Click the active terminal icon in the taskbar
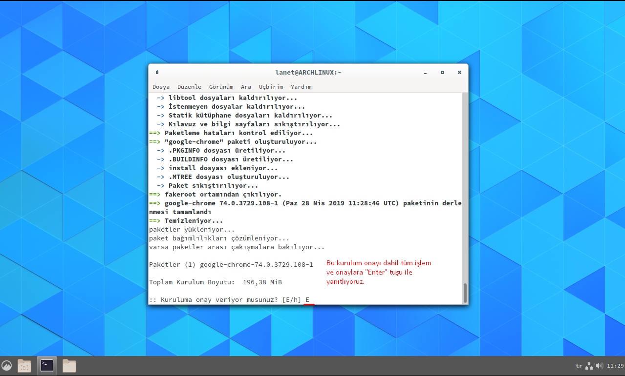This screenshot has height=376, width=625. click(x=46, y=365)
